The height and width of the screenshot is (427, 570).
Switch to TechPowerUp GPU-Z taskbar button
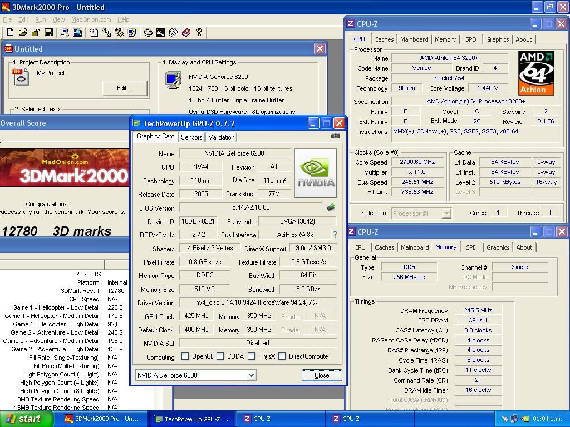point(192,419)
